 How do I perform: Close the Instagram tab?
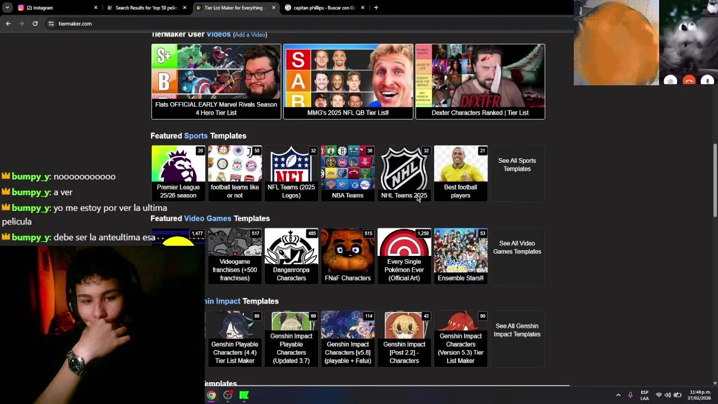(x=95, y=8)
